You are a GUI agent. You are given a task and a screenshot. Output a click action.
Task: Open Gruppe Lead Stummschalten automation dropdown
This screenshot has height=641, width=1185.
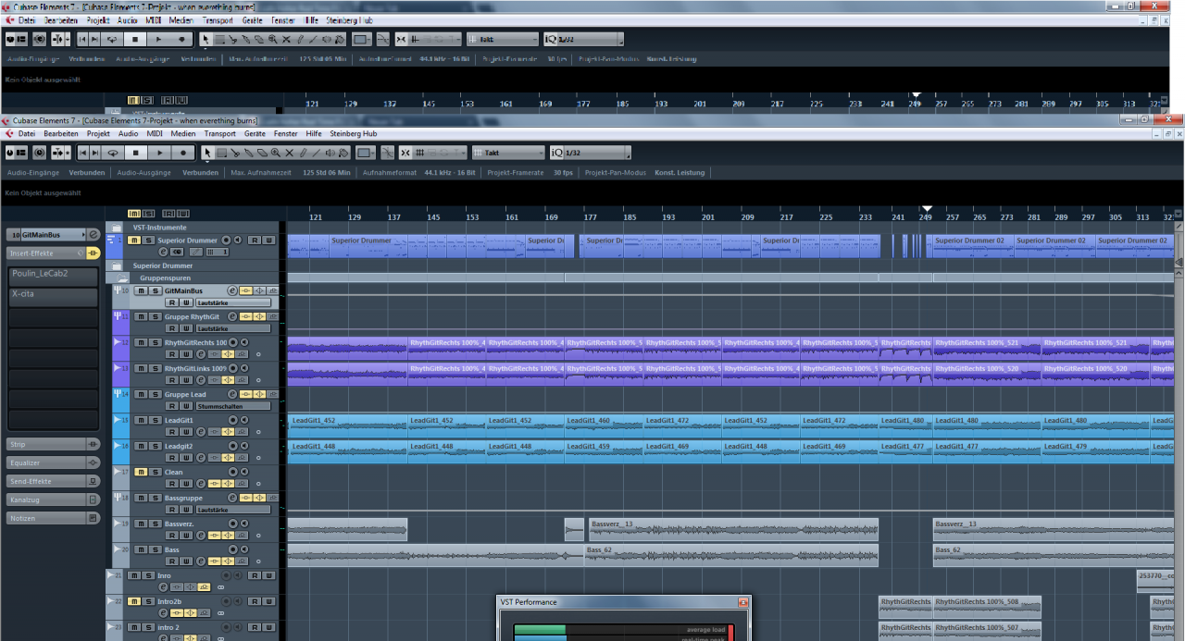pyautogui.click(x=233, y=406)
